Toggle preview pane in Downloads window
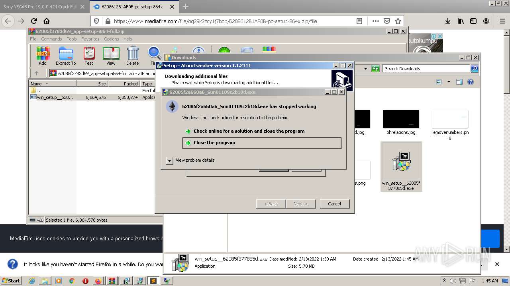Viewport: 510px width, 286px height. pos(459,82)
